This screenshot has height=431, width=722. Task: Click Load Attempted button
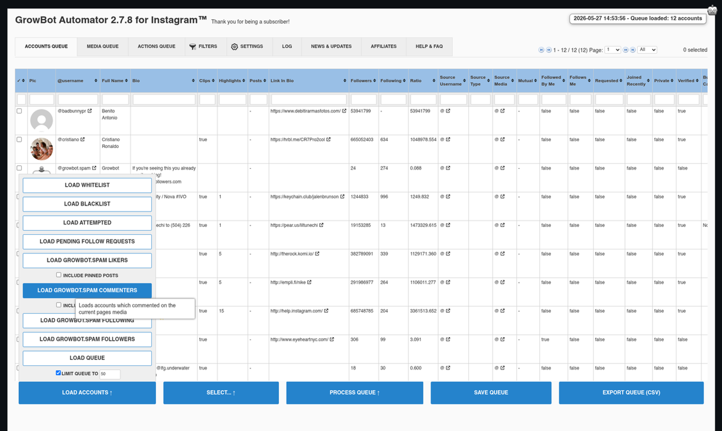(x=87, y=223)
